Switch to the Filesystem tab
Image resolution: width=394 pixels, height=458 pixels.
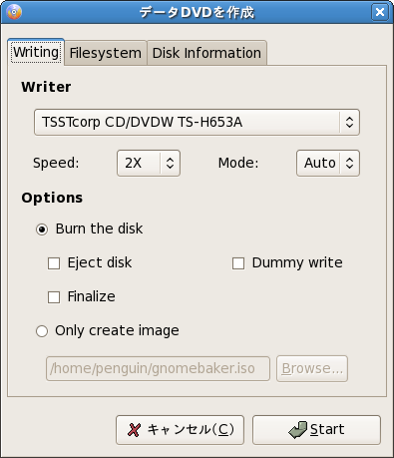coord(106,53)
